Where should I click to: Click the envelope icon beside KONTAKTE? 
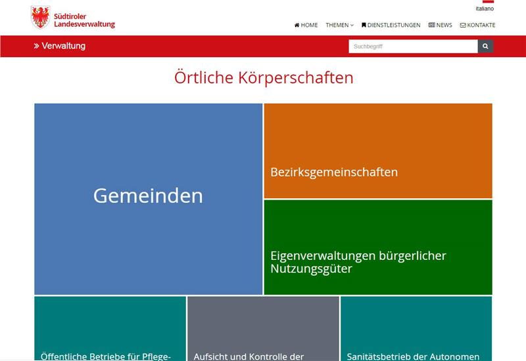[463, 25]
